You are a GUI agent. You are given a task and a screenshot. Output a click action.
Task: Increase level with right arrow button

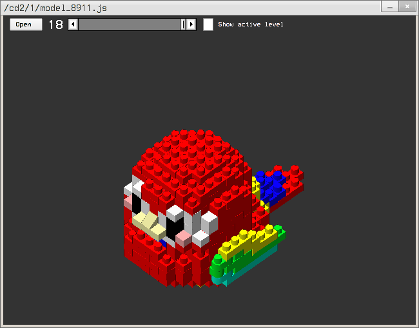point(191,24)
